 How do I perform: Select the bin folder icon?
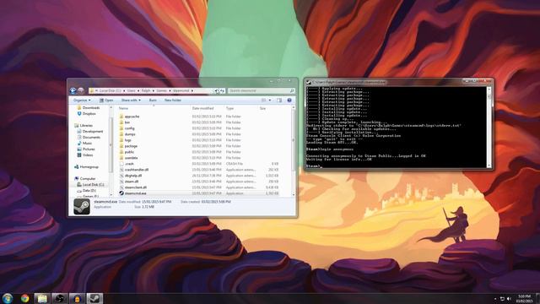pyautogui.click(x=121, y=122)
